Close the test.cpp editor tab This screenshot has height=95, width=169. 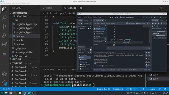(x=81, y=8)
